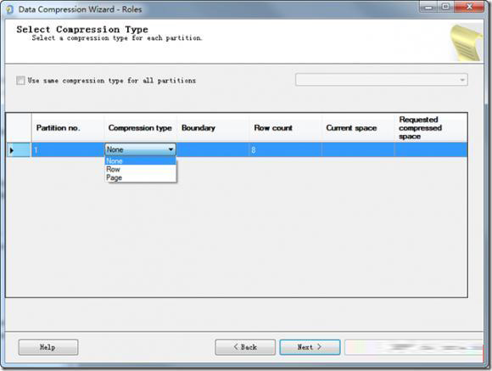Click the yellow scroll wizard graphic
The height and width of the screenshot is (371, 492).
tap(467, 42)
